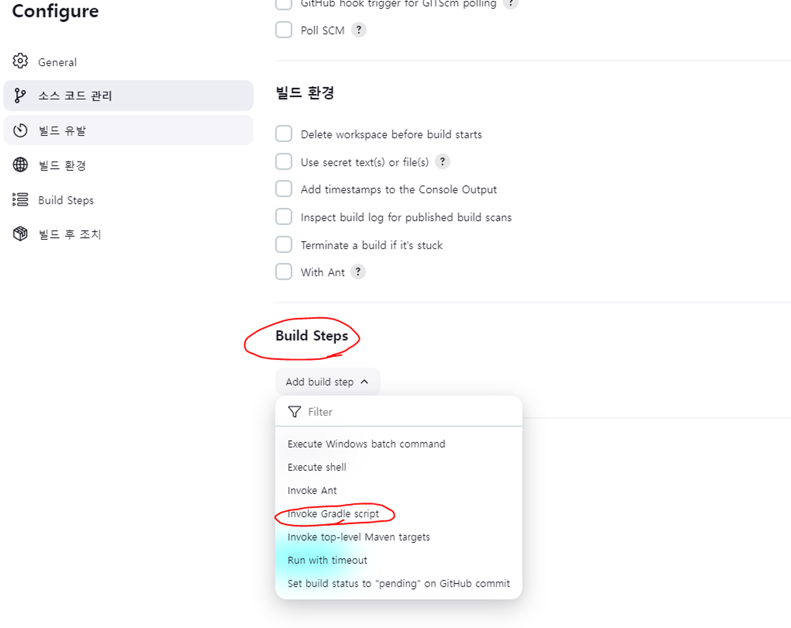Enable Delete workspace before build starts

coord(284,134)
